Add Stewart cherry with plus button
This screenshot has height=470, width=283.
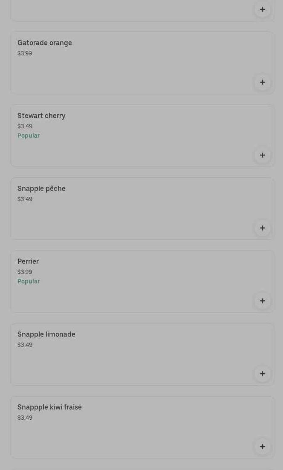click(263, 155)
